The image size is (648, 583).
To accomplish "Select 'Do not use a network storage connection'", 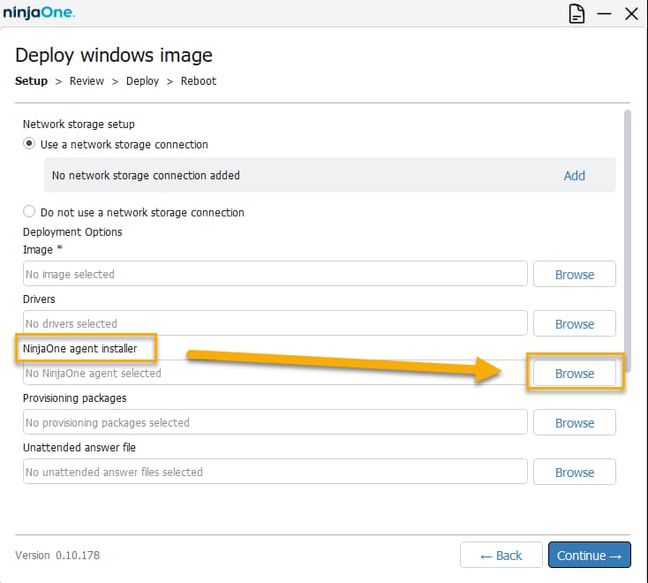I will pyautogui.click(x=30, y=212).
